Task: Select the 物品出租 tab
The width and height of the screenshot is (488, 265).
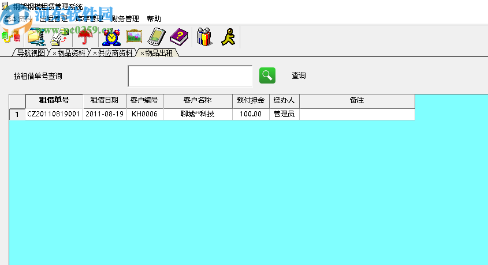Action: 159,53
